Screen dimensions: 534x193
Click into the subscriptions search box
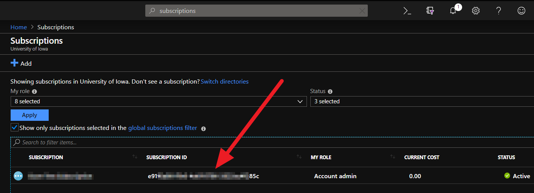coord(256,11)
